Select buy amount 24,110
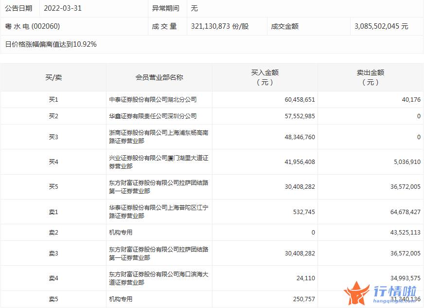The image size is (424, 308). pos(305,278)
